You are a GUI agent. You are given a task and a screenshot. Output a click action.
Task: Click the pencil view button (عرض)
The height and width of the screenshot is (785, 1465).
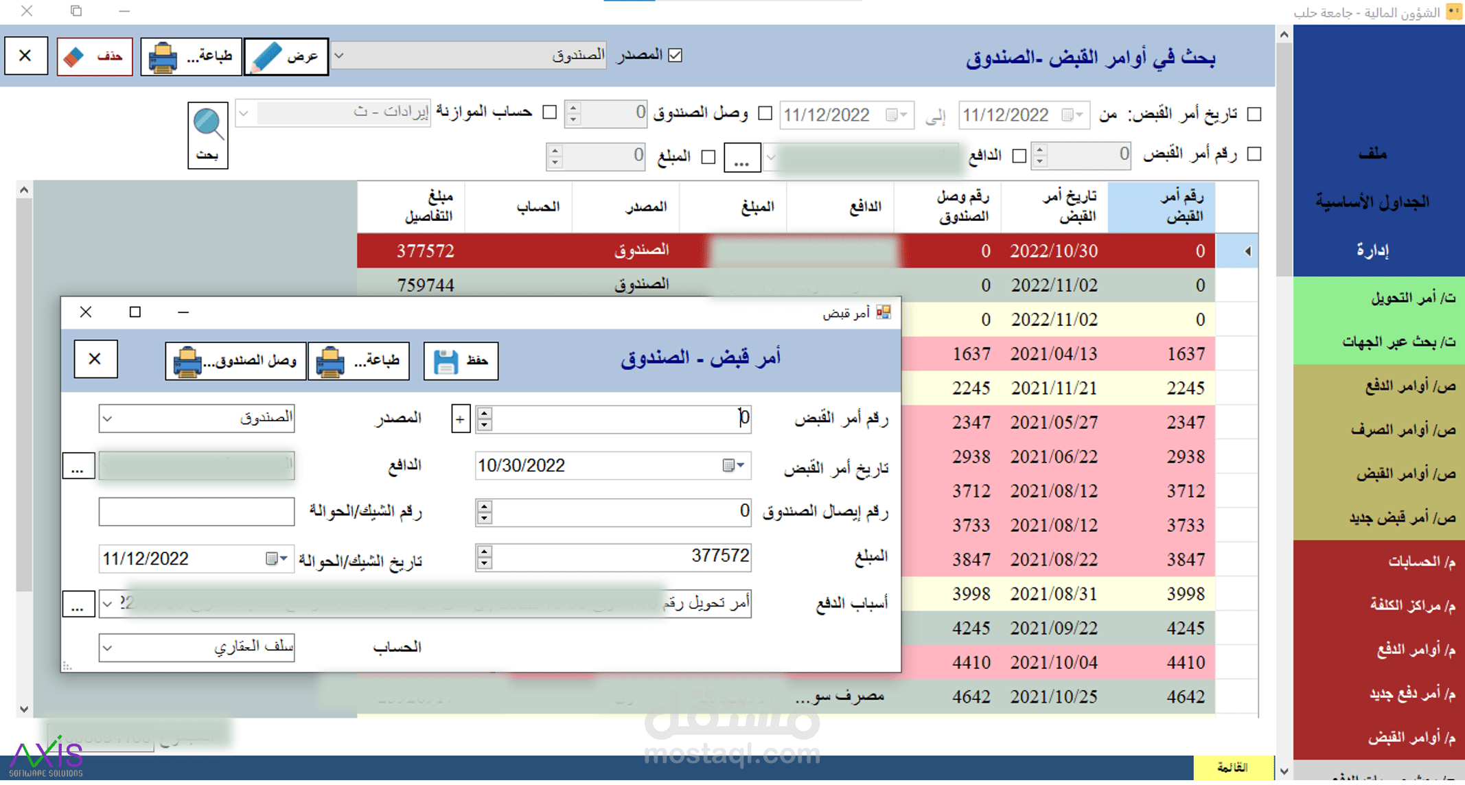pos(286,56)
